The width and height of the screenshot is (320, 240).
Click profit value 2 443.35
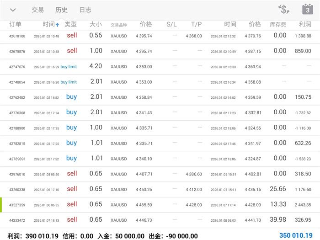(x=303, y=205)
